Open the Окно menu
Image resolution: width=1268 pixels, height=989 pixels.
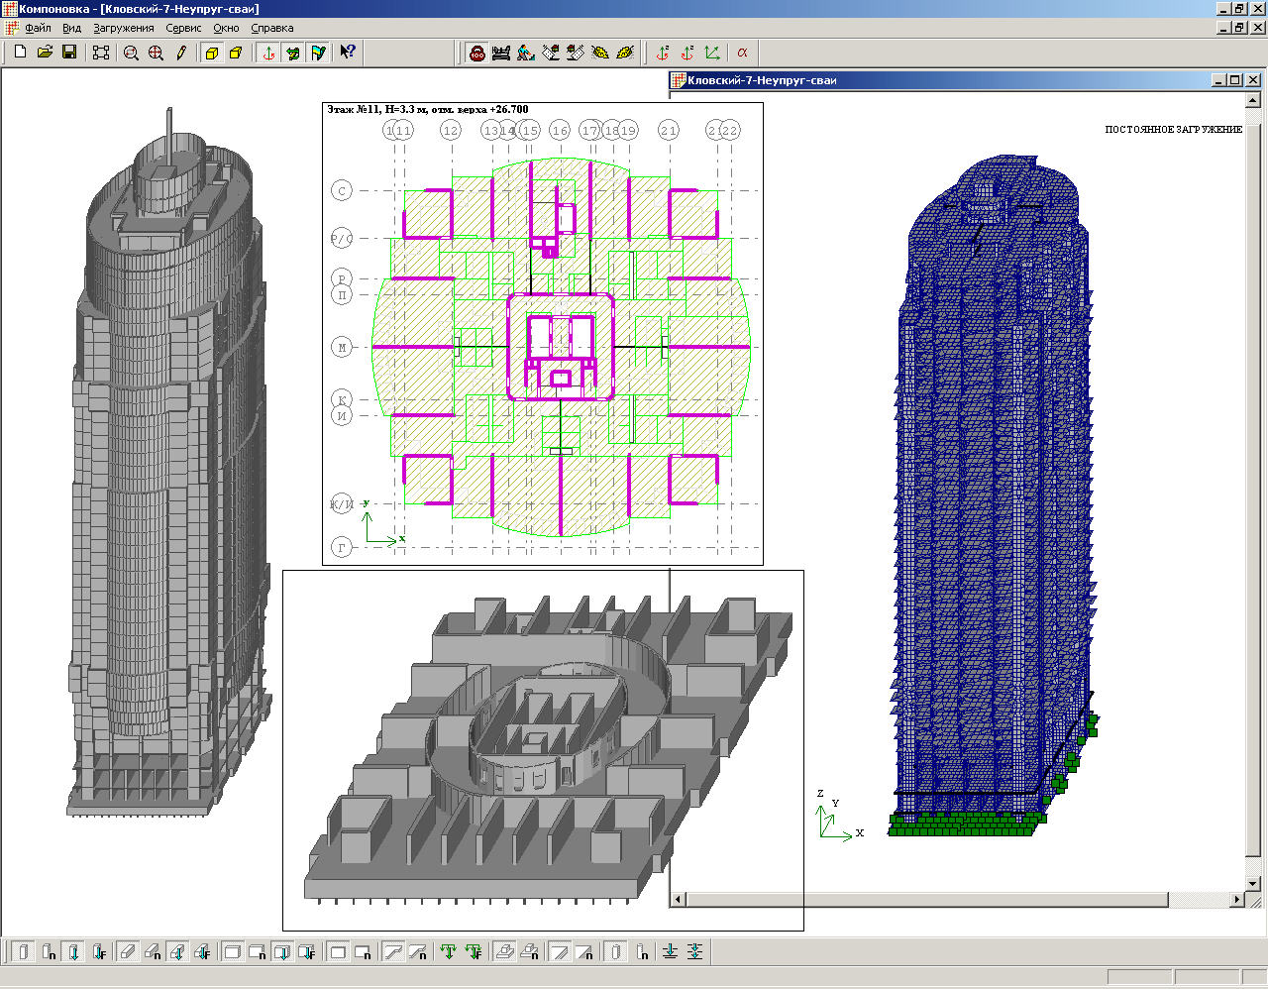(x=226, y=28)
